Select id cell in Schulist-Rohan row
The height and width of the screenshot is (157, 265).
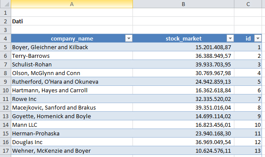coord(248,64)
